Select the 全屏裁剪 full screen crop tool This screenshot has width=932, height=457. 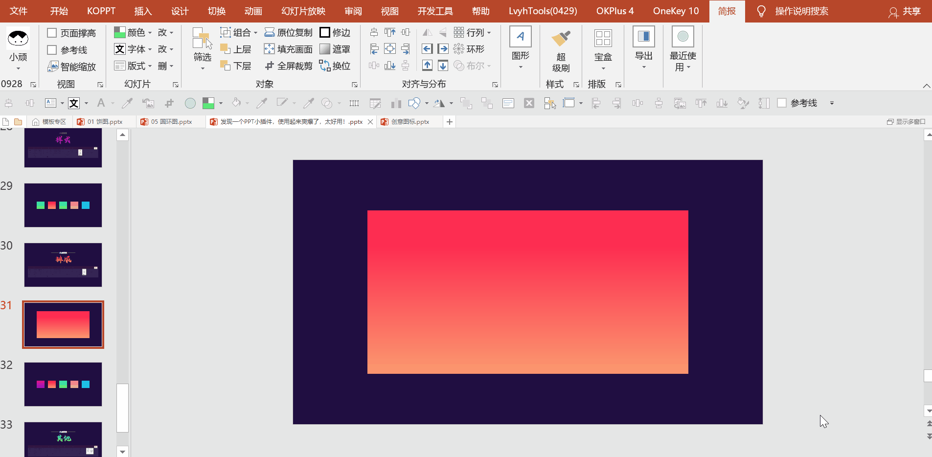pos(269,66)
